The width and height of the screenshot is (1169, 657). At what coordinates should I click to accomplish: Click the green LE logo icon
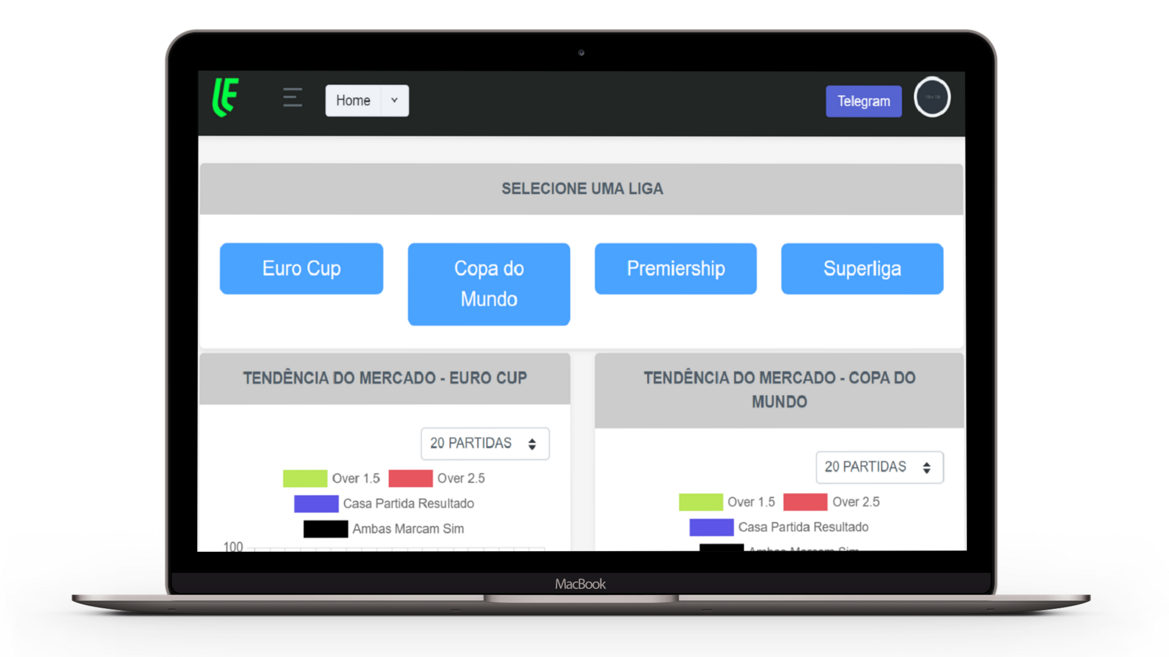tap(226, 97)
